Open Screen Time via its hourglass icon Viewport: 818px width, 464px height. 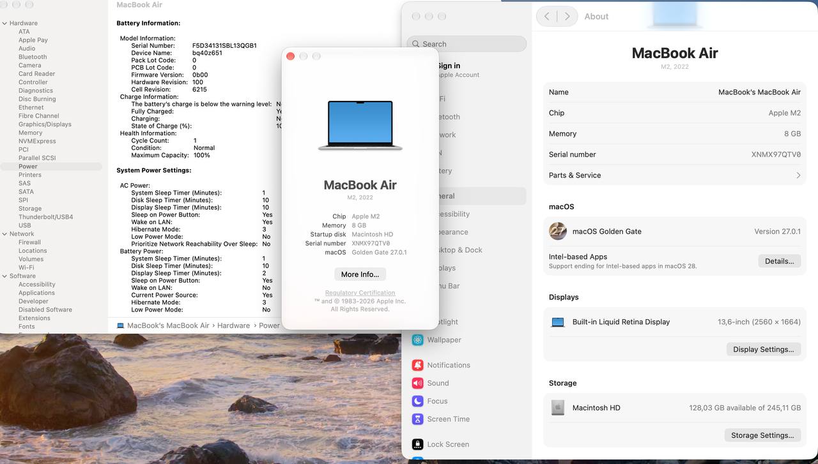418,419
